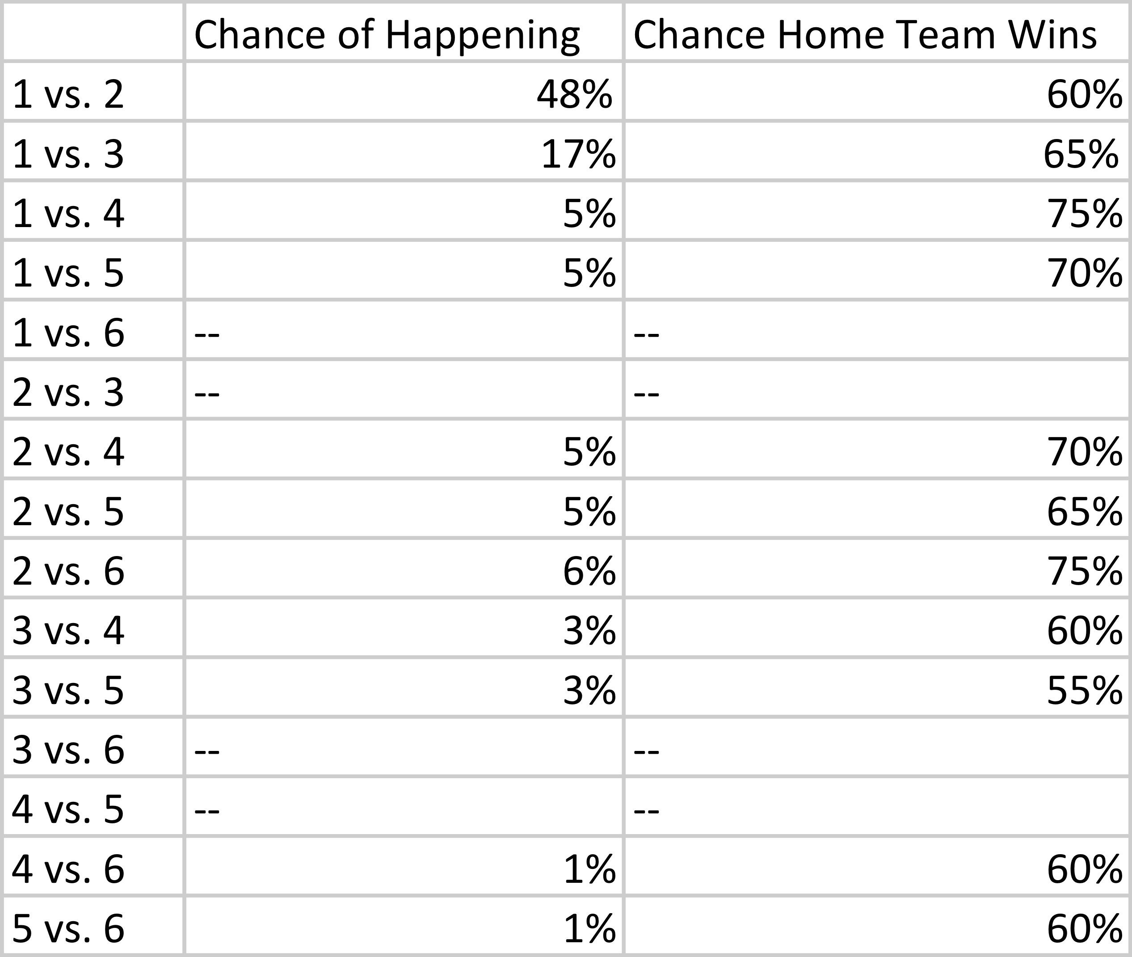This screenshot has width=1132, height=957.
Task: Select chance of happening for 2 vs. 4
Action: pos(589,452)
